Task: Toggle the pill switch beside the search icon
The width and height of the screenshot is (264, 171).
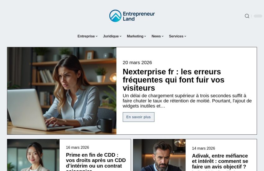Action: click(x=258, y=16)
